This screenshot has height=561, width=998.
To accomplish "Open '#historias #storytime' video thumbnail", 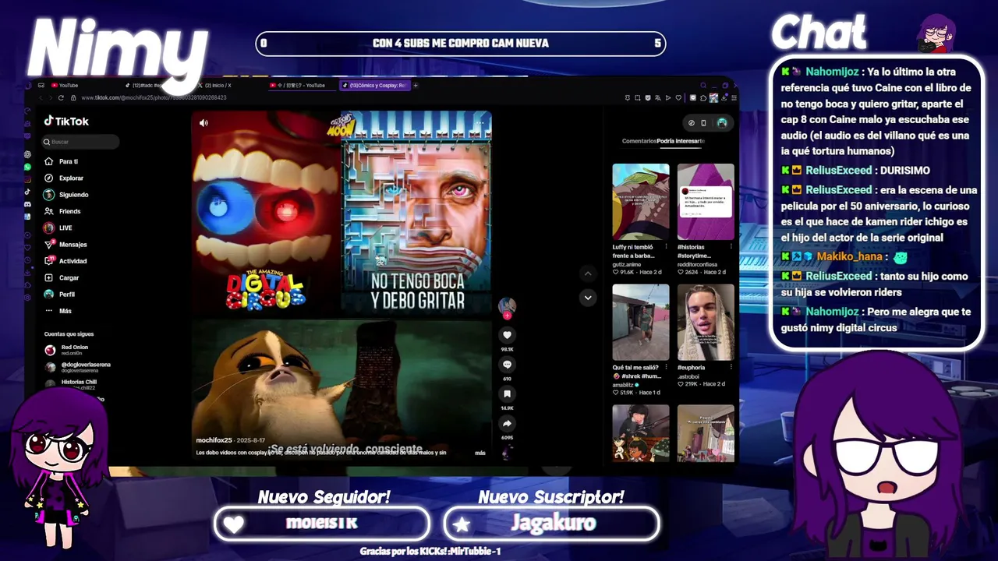I will (706, 201).
